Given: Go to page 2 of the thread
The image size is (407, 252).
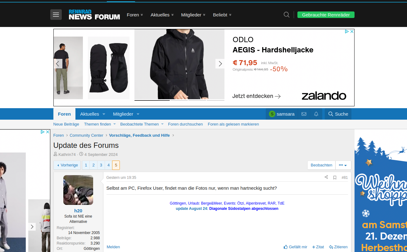Looking at the screenshot, I should tap(93, 165).
